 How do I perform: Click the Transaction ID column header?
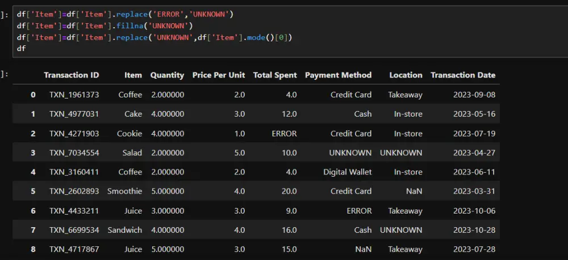click(x=72, y=75)
